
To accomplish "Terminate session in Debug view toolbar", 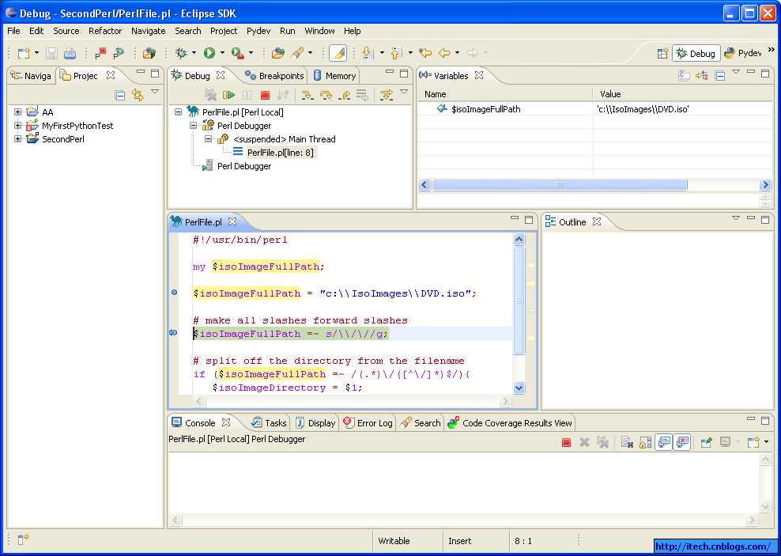I will pyautogui.click(x=265, y=95).
